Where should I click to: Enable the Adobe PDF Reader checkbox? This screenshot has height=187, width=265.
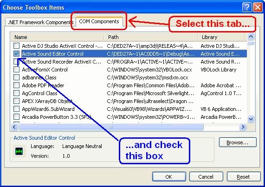pos(16,85)
